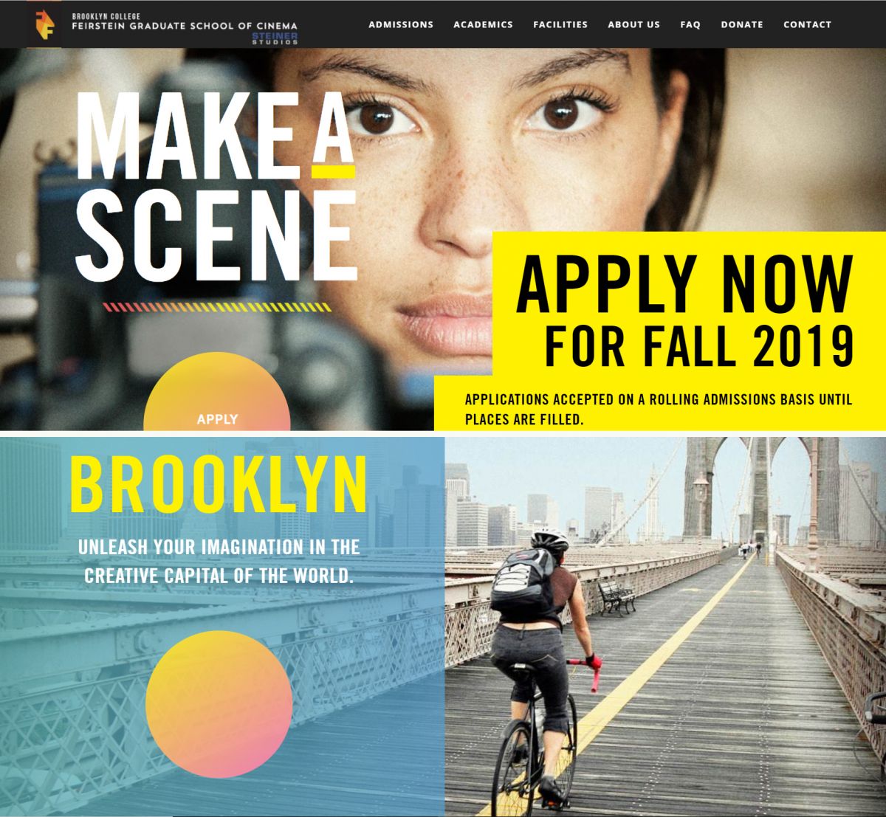Open the Academics menu
886x817 pixels.
pyautogui.click(x=483, y=24)
